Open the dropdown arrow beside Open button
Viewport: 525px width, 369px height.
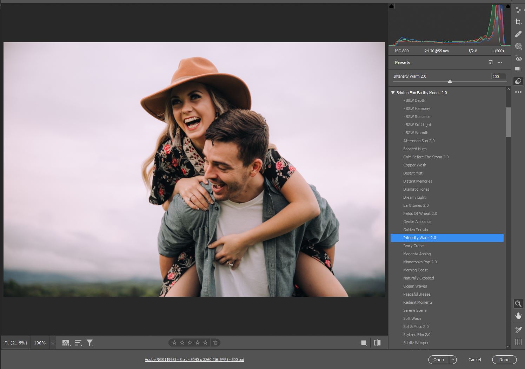pyautogui.click(x=453, y=360)
